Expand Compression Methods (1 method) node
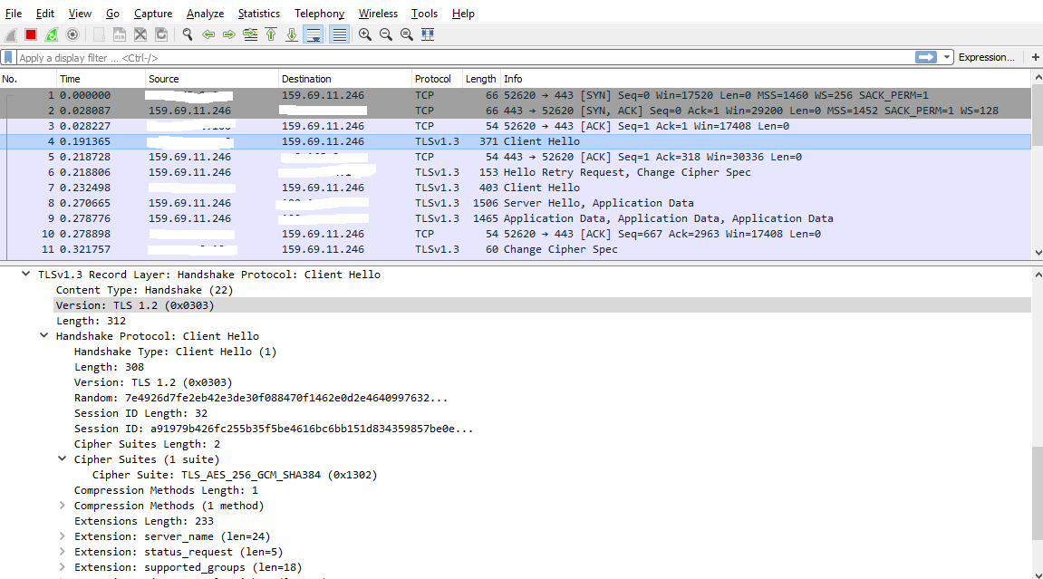The width and height of the screenshot is (1043, 579). 62,506
